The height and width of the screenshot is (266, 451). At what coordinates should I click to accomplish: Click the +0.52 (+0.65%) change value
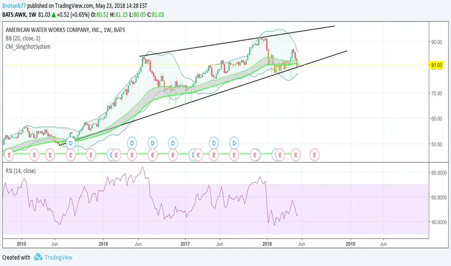coord(73,15)
